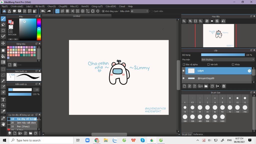This screenshot has height=144, width=256.
Task: Enable the Khóa checkbox
Action: coord(233,64)
